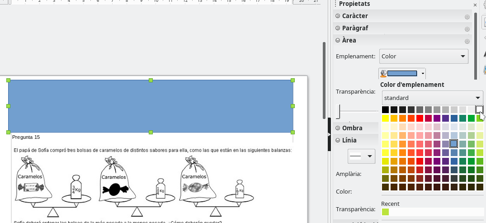Click the 'Color d'emplenament' heading
The image size is (486, 223).
pos(412,85)
